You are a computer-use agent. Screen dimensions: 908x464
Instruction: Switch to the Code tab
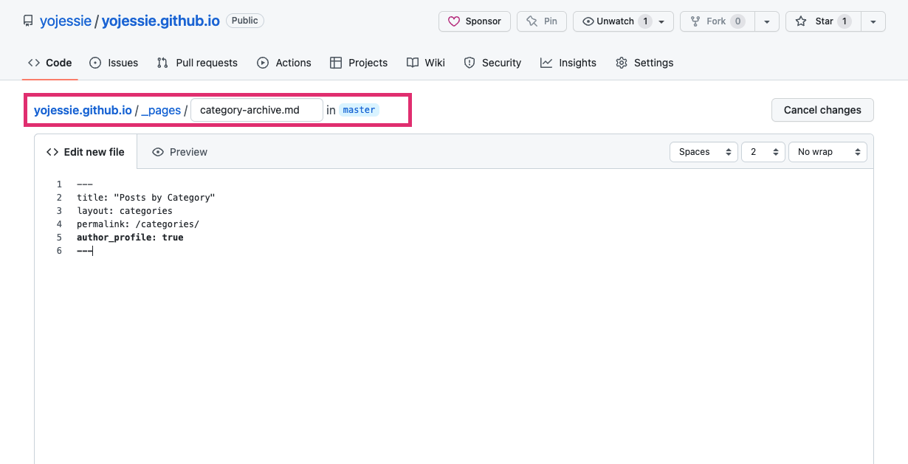50,63
